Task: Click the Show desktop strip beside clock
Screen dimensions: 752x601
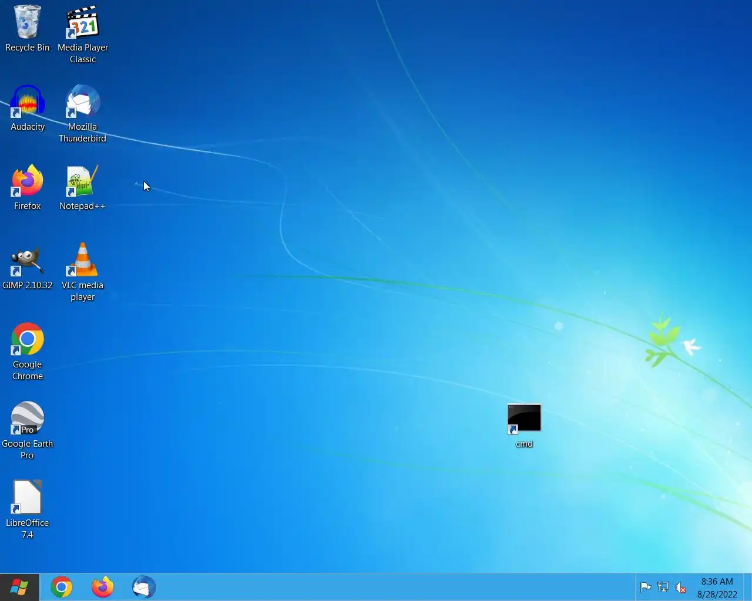Action: [x=747, y=587]
